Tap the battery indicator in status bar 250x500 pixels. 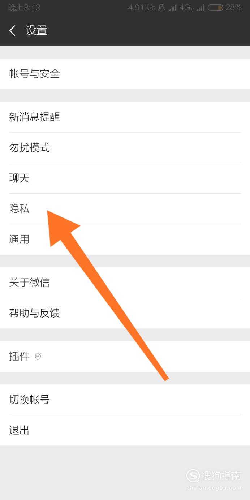(x=215, y=8)
